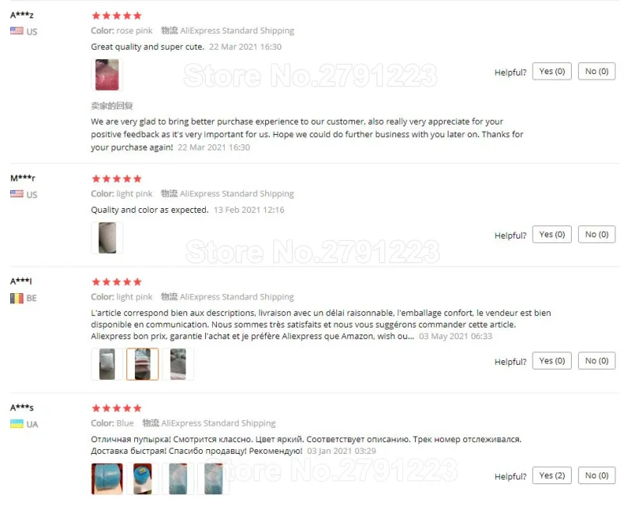Vote Yes (0) on the Belgian review
Image resolution: width=624 pixels, height=506 pixels.
[x=551, y=361]
